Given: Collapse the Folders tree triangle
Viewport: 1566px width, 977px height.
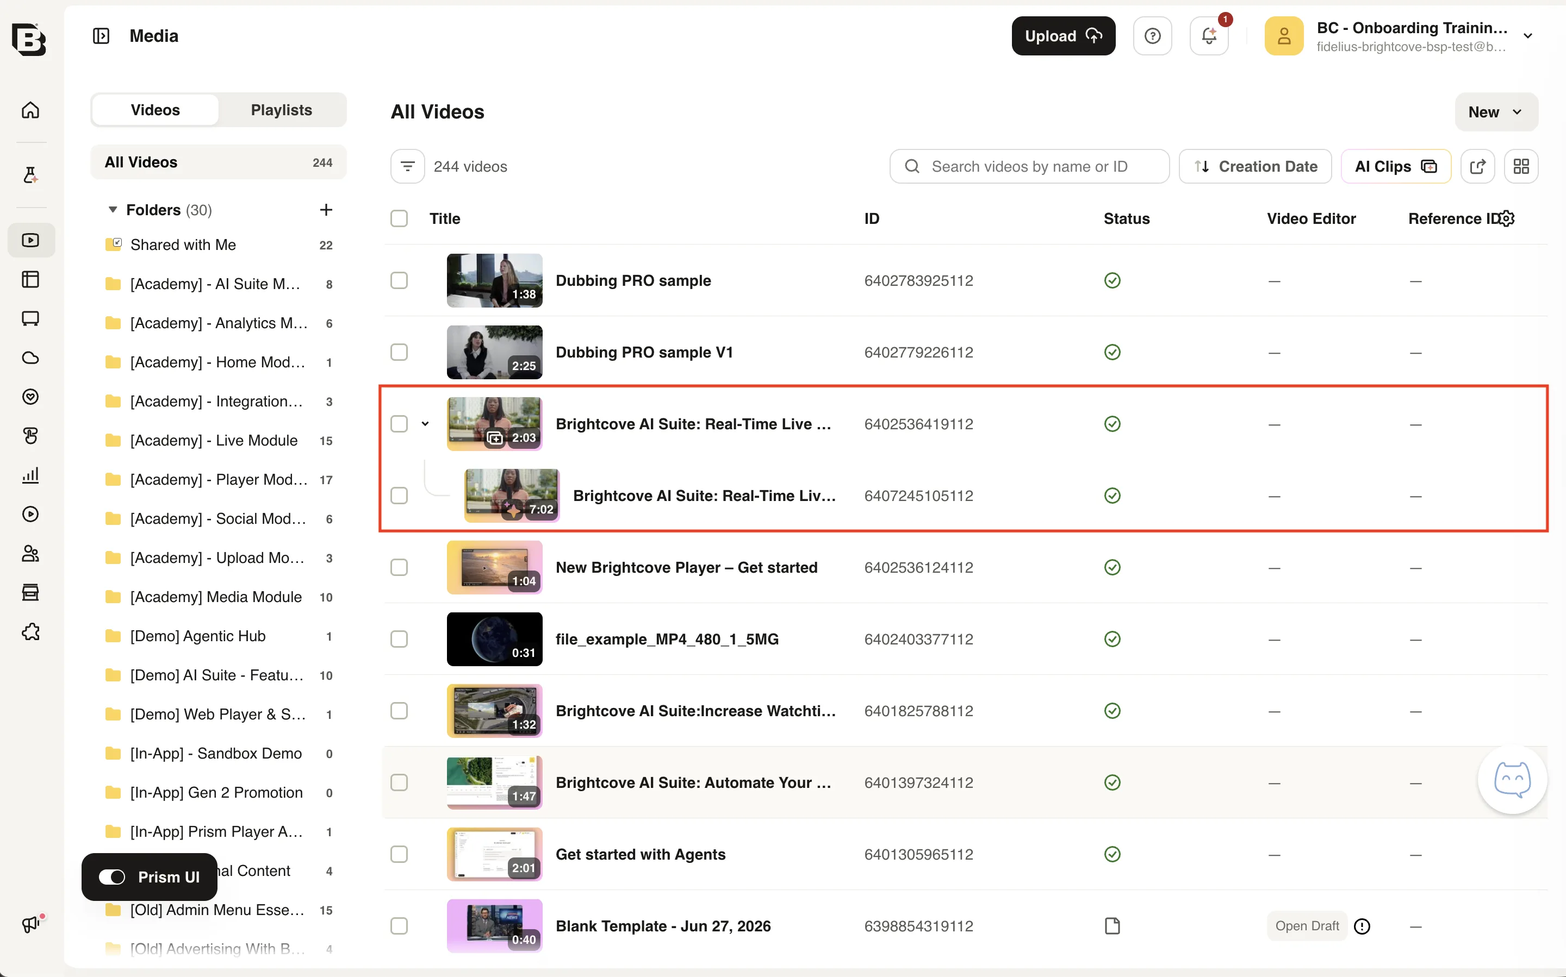Looking at the screenshot, I should click(x=113, y=209).
